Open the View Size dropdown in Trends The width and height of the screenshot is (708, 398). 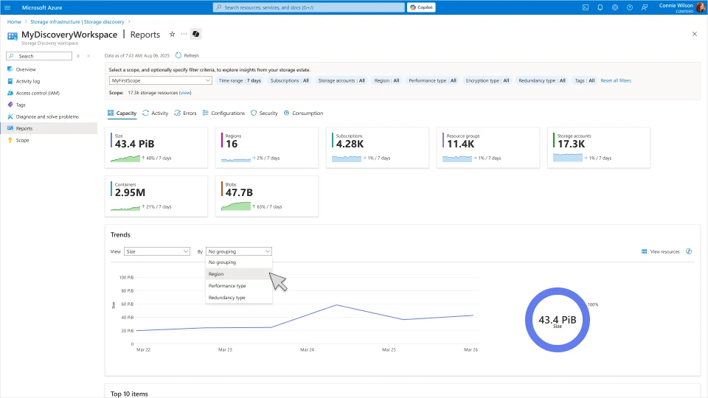coord(157,251)
